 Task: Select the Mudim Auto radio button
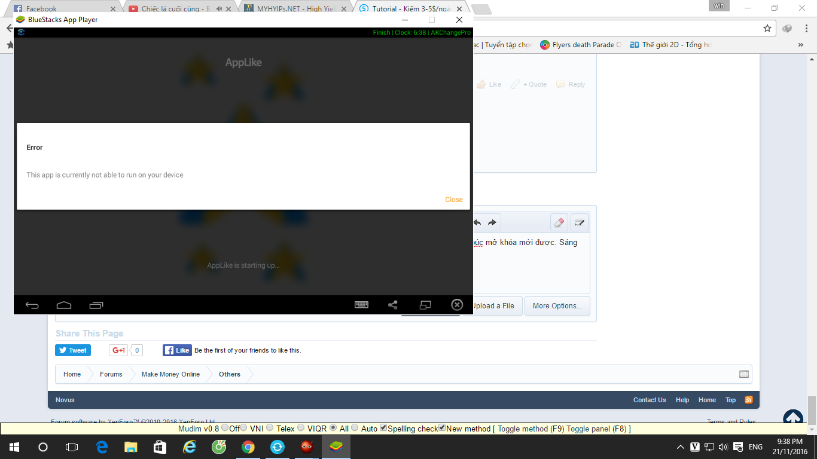pos(355,428)
